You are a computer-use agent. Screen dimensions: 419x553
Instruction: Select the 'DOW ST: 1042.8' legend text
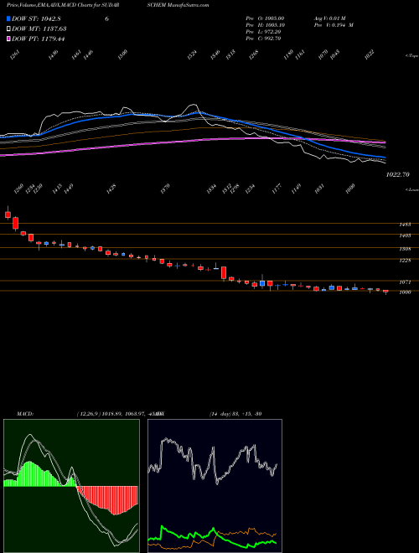[36, 18]
